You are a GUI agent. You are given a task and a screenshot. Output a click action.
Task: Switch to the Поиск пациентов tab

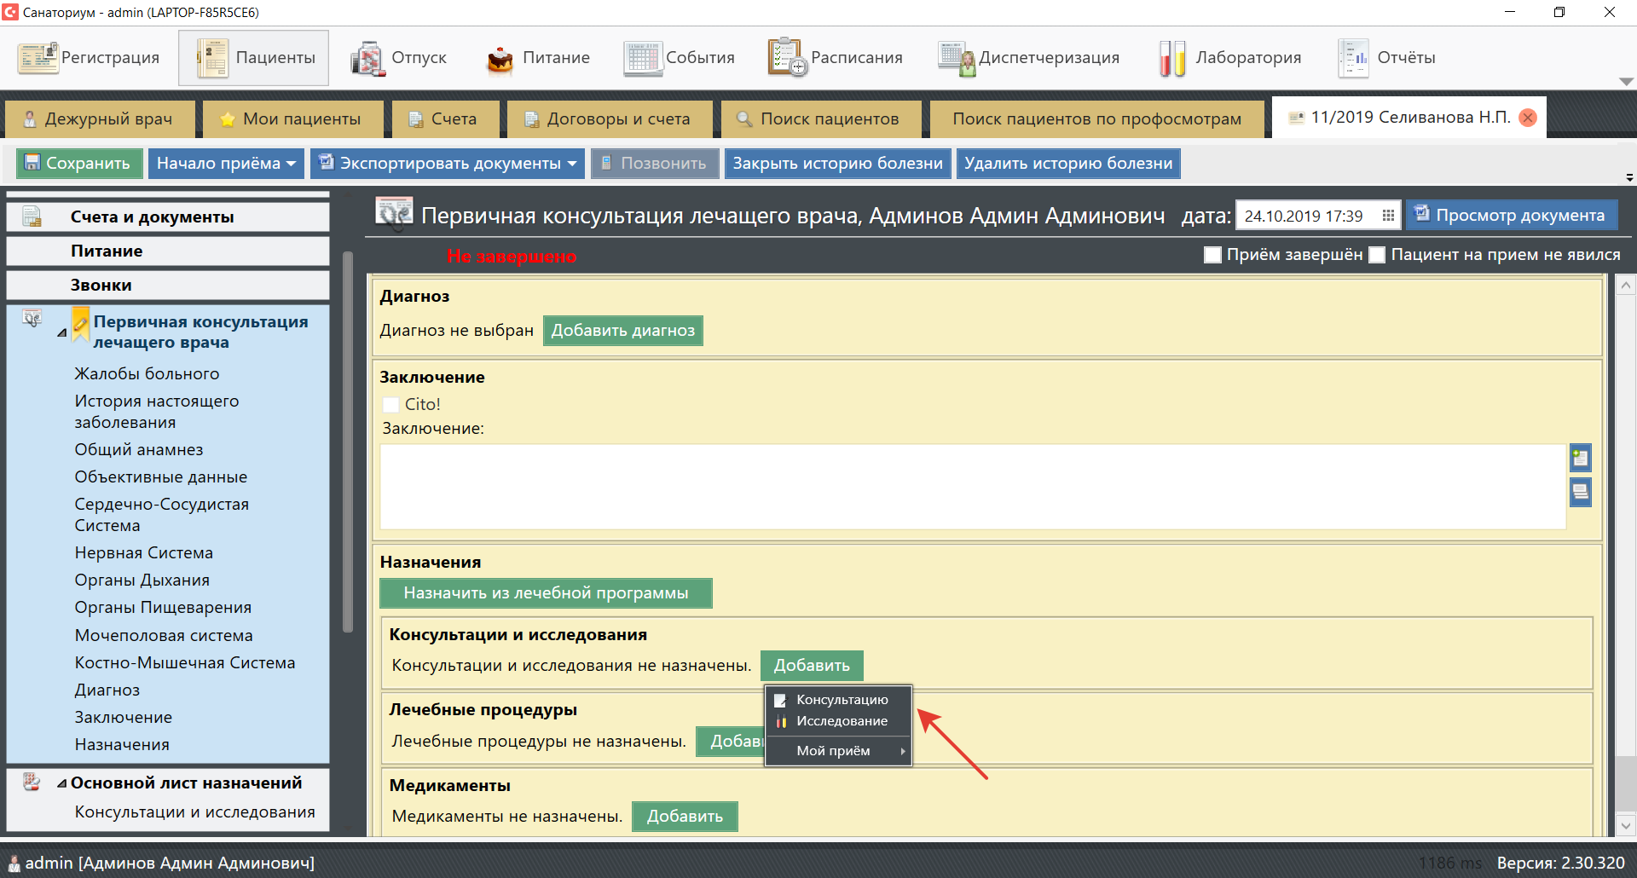click(x=820, y=118)
